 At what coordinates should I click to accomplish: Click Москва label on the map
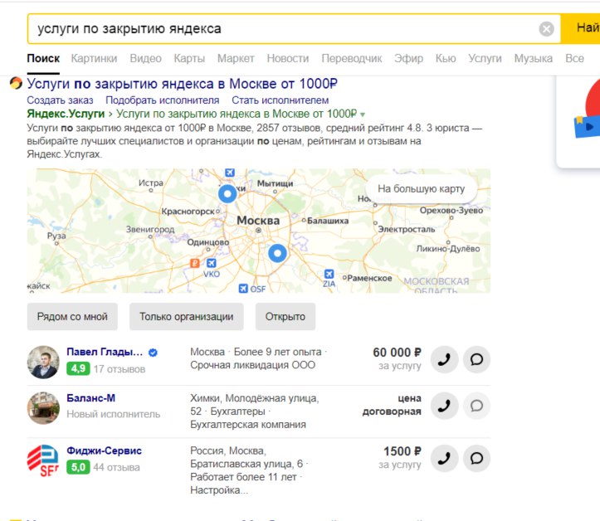(258, 221)
